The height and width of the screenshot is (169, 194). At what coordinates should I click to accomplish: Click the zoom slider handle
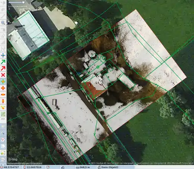(23, 2)
